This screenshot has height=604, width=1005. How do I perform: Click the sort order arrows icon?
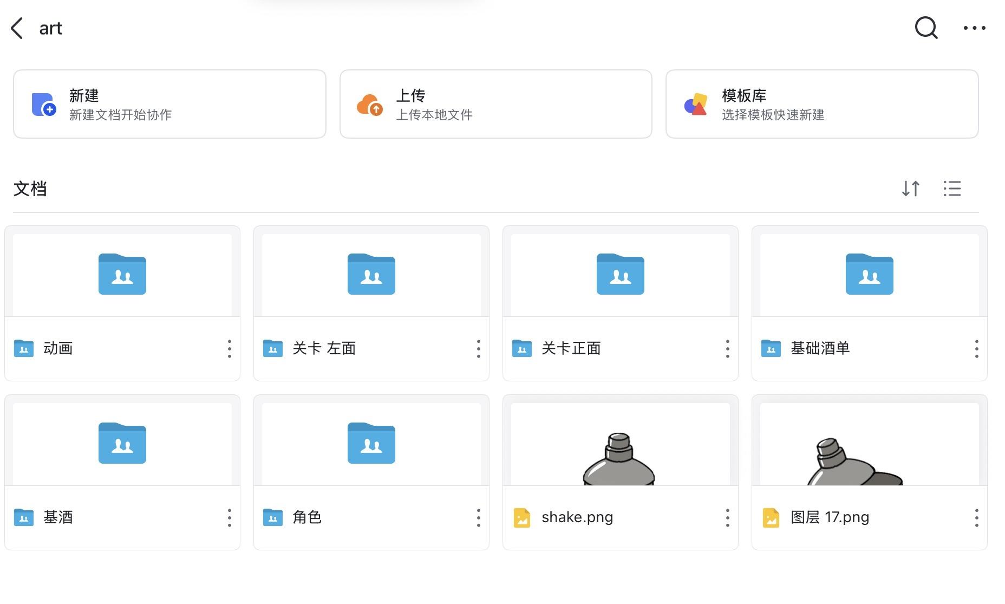pos(911,189)
